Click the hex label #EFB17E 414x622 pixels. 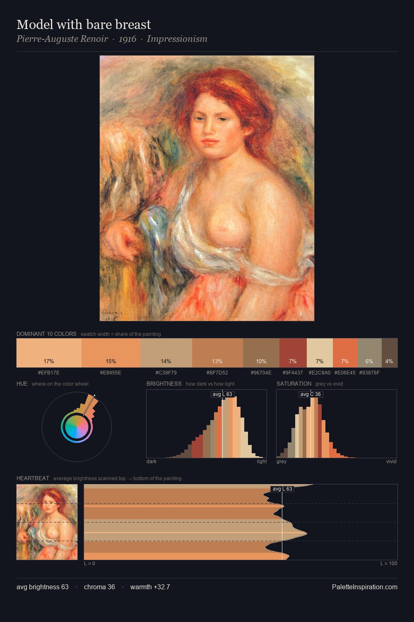click(x=49, y=373)
